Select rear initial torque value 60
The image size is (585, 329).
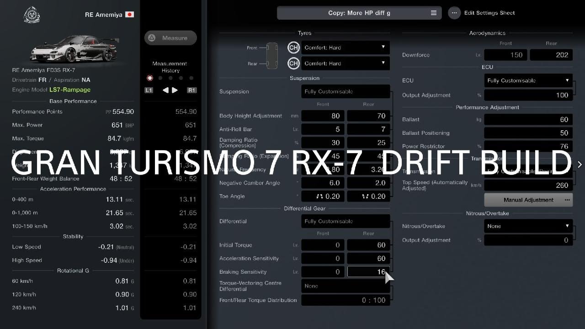point(368,245)
